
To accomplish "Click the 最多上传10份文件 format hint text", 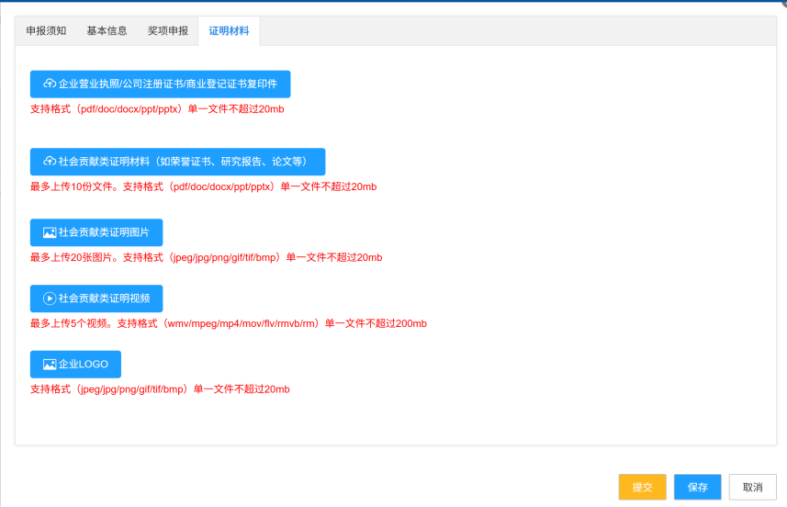I will pos(203,186).
